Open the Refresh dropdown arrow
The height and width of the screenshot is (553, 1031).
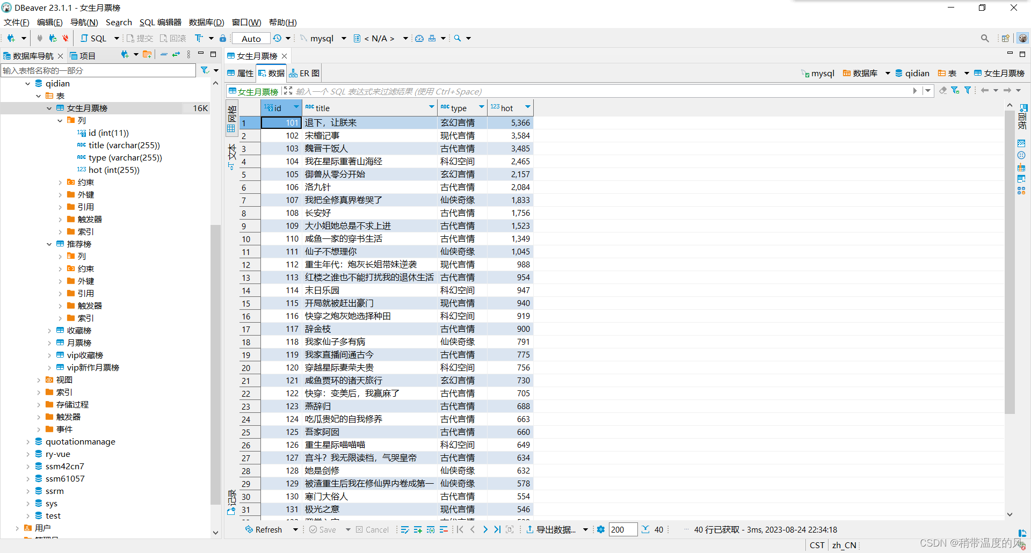click(x=295, y=529)
